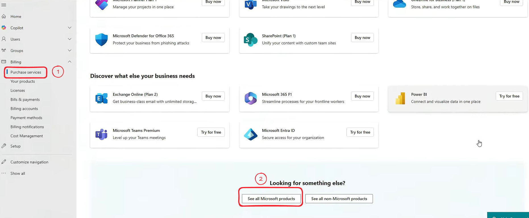The image size is (529, 218).
Task: Click the SharePoint product icon
Action: pyautogui.click(x=250, y=40)
